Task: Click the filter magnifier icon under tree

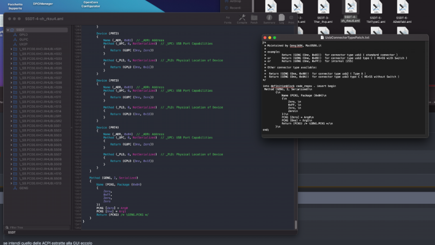Action: coord(7,228)
